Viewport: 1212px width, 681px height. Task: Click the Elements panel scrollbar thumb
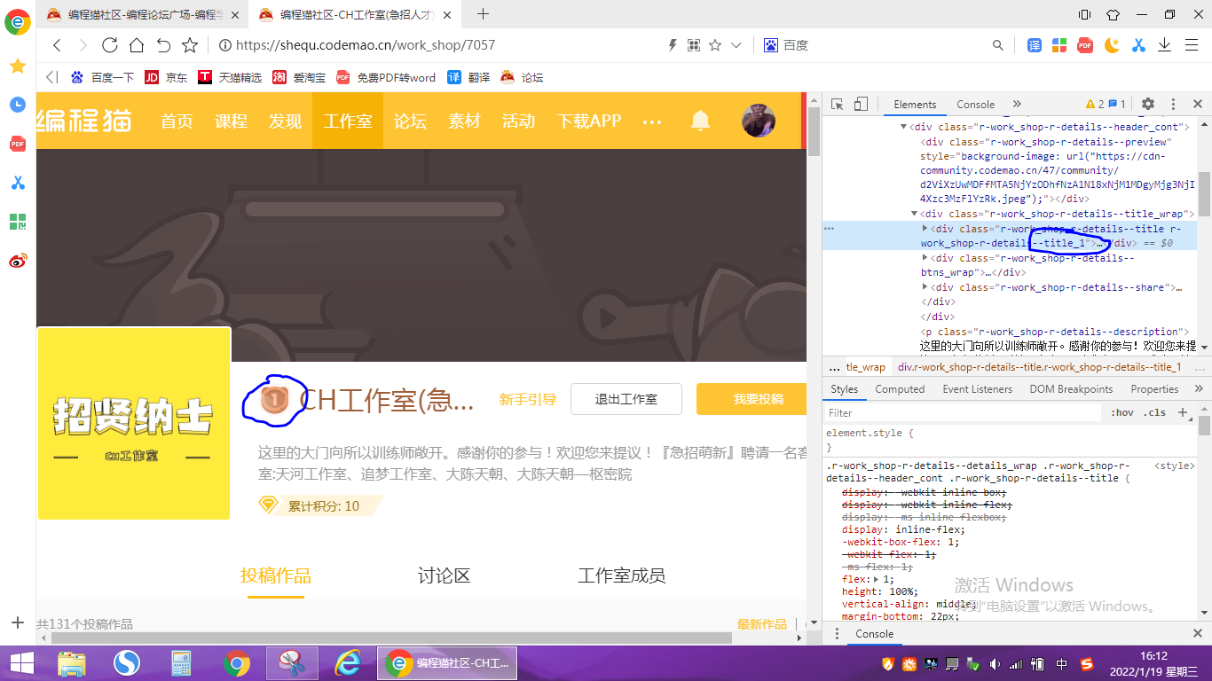1204,194
